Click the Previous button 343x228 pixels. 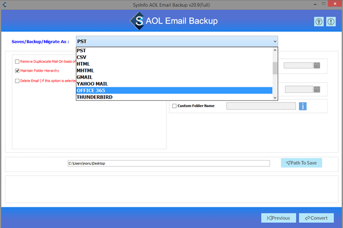[279, 218]
